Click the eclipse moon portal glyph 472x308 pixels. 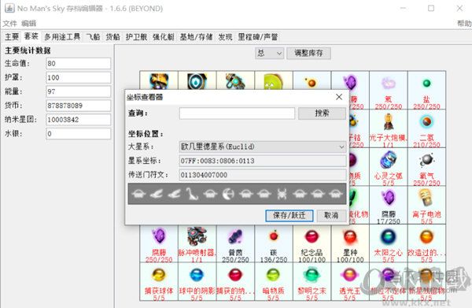[228, 194]
